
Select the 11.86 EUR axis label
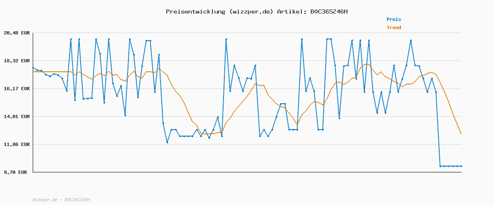click(x=17, y=144)
